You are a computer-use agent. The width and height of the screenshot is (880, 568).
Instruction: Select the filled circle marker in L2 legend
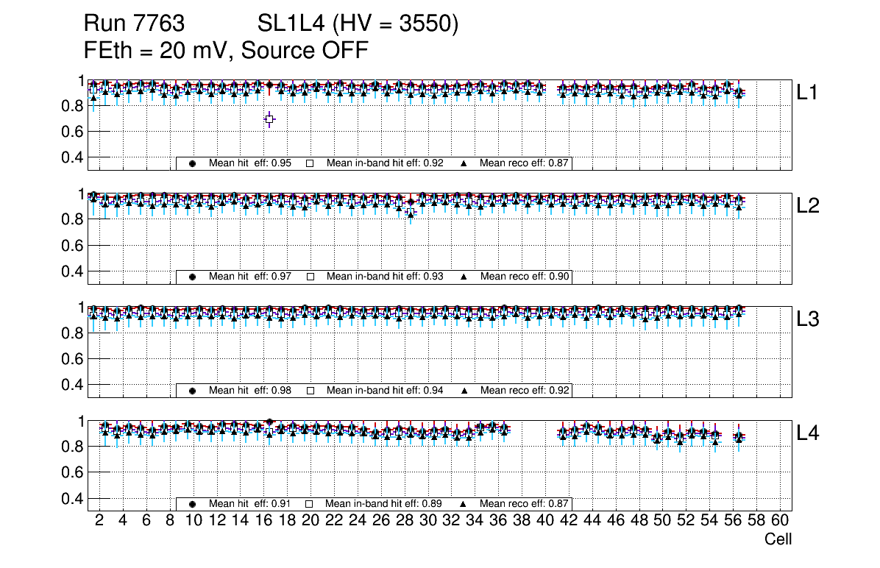click(x=193, y=277)
